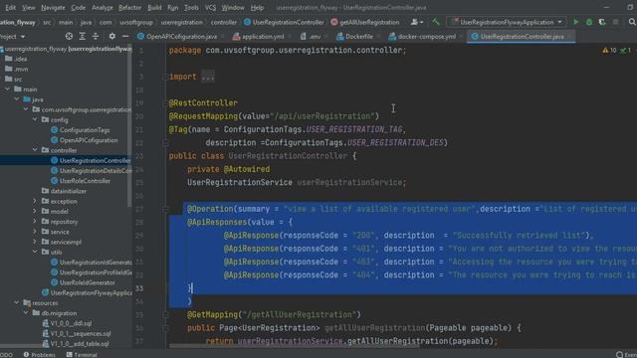Click the @RestController annotation
The image size is (637, 358).
pyautogui.click(x=203, y=103)
